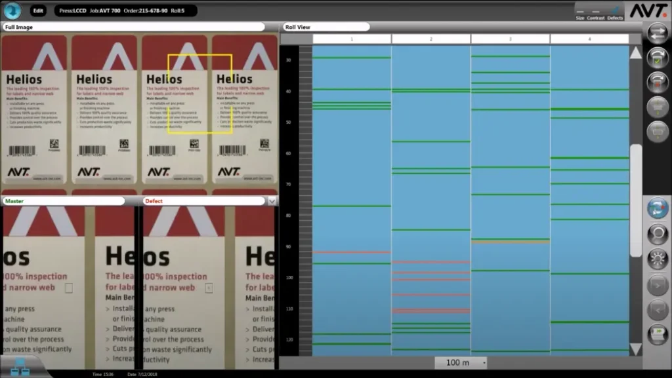Click the yellow selection box in Full Image
The height and width of the screenshot is (378, 672).
point(200,94)
